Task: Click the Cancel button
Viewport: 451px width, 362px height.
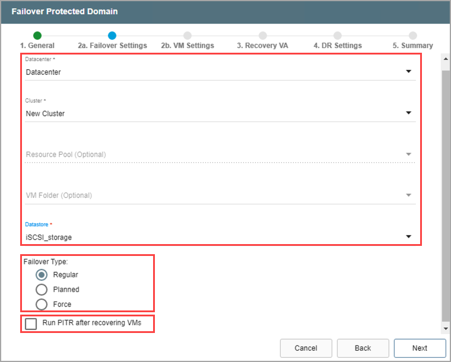Action: point(306,348)
